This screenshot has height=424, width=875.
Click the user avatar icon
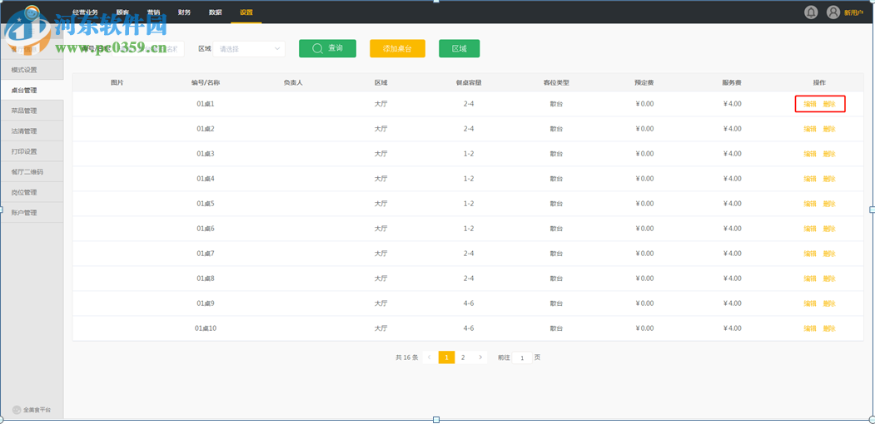[x=833, y=12]
